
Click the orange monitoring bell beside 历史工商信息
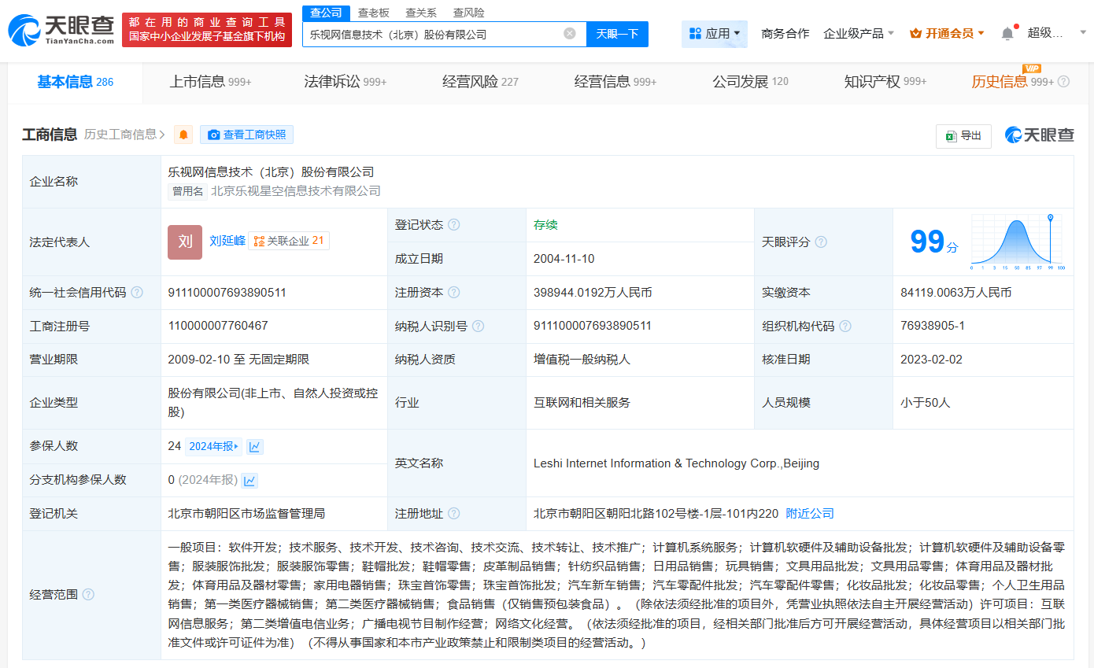pyautogui.click(x=183, y=135)
